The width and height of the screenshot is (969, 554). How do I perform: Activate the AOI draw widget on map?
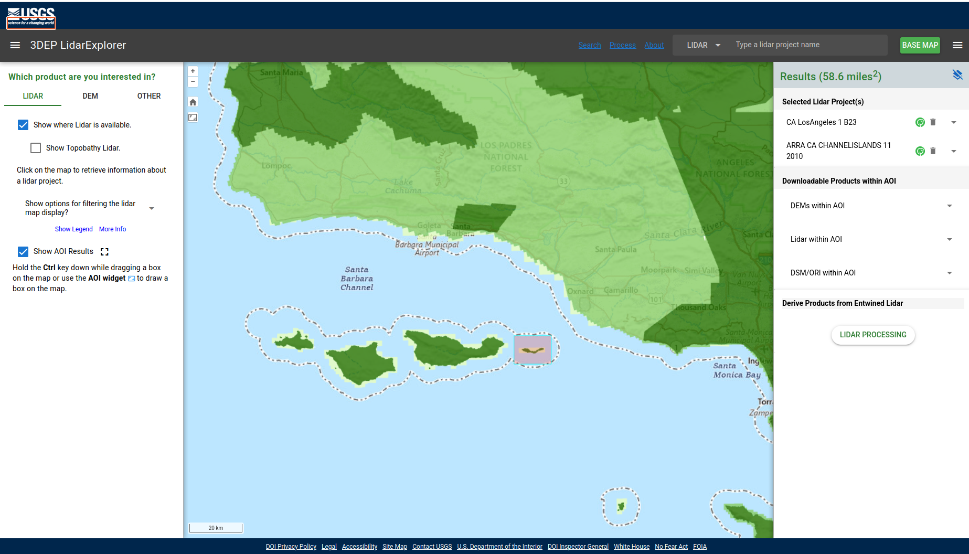tap(193, 118)
